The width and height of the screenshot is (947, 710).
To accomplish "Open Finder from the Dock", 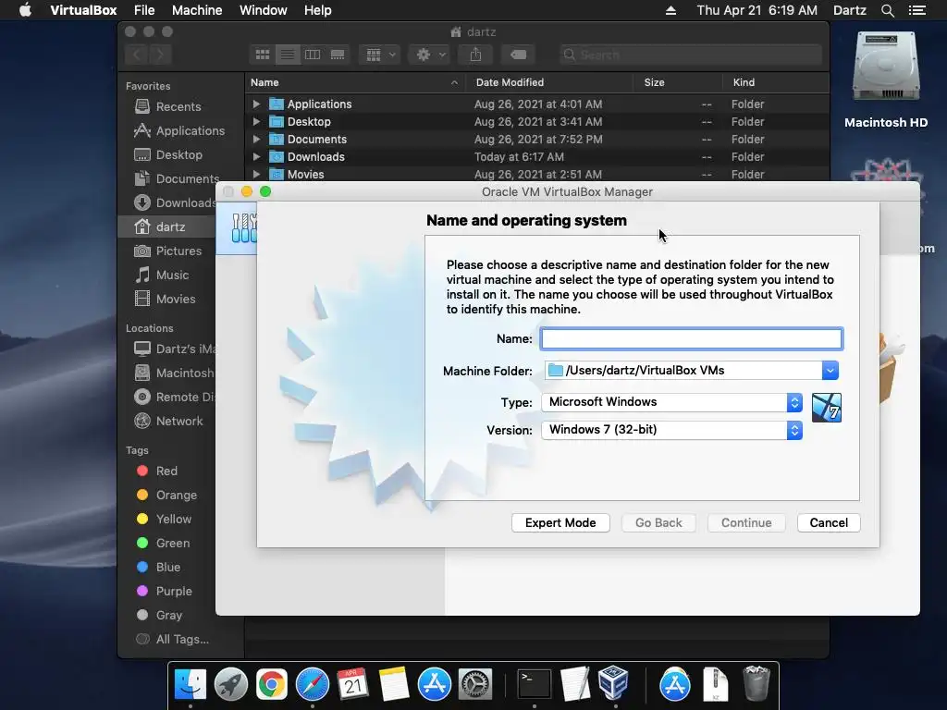I will [x=191, y=684].
